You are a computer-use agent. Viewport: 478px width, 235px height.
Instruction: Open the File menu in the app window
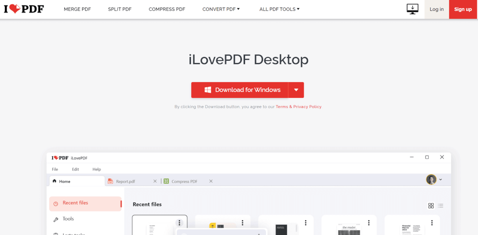pos(55,169)
